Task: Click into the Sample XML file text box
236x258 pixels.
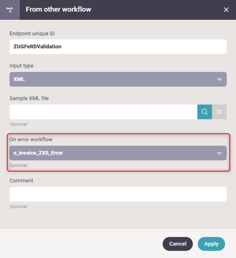Action: click(x=103, y=112)
